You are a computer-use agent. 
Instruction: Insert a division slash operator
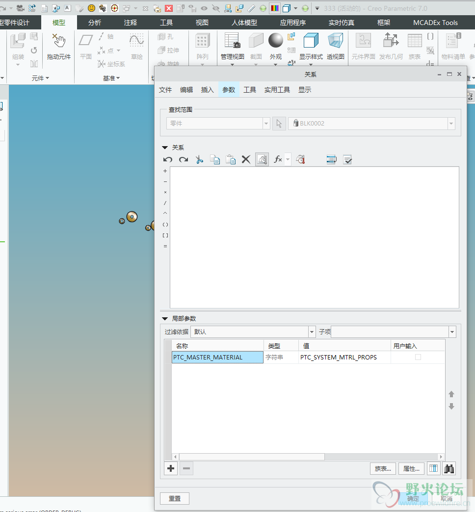(x=165, y=203)
